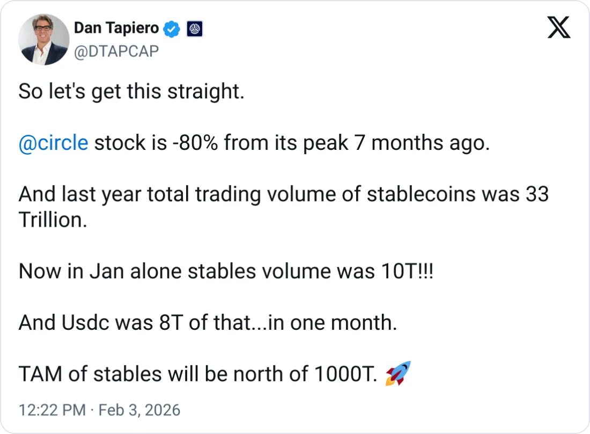The width and height of the screenshot is (590, 434).
Task: Open the Dan Tapiero display name
Action: point(116,29)
